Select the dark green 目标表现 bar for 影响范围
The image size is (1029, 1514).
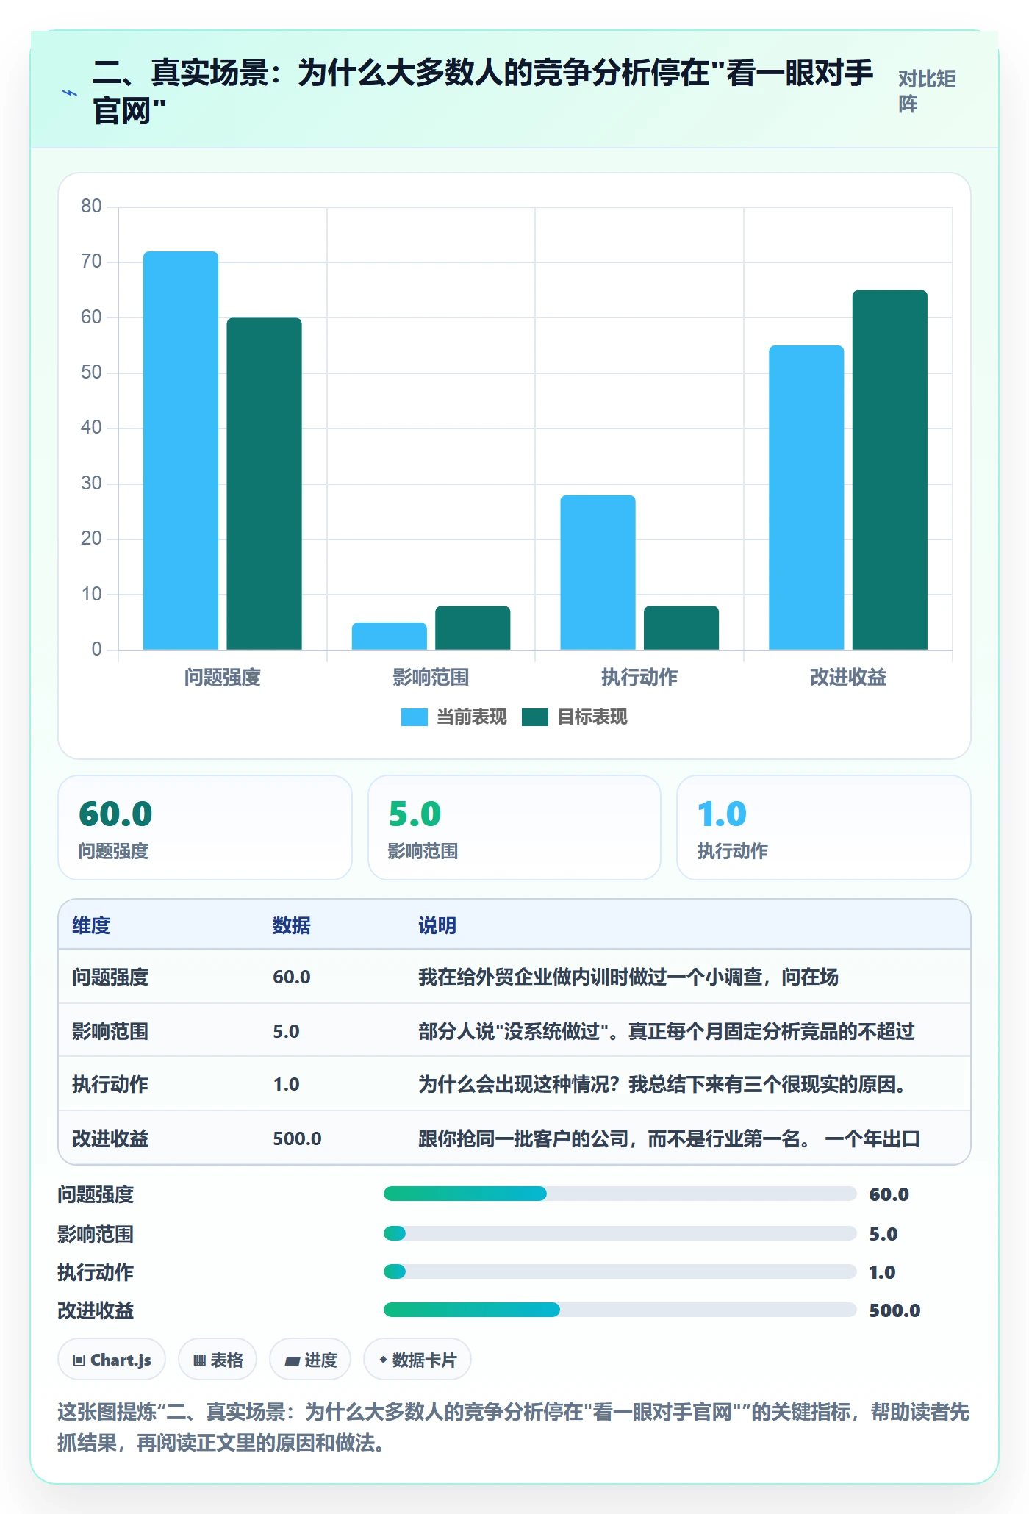tap(473, 628)
